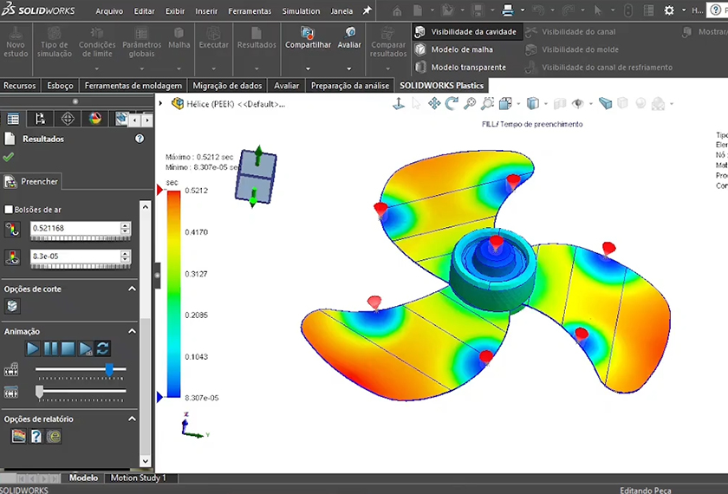Open the DisplayManager color sphere tab
The image size is (728, 494).
coord(94,119)
